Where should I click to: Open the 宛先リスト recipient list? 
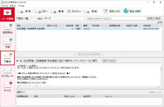[x=112, y=11]
